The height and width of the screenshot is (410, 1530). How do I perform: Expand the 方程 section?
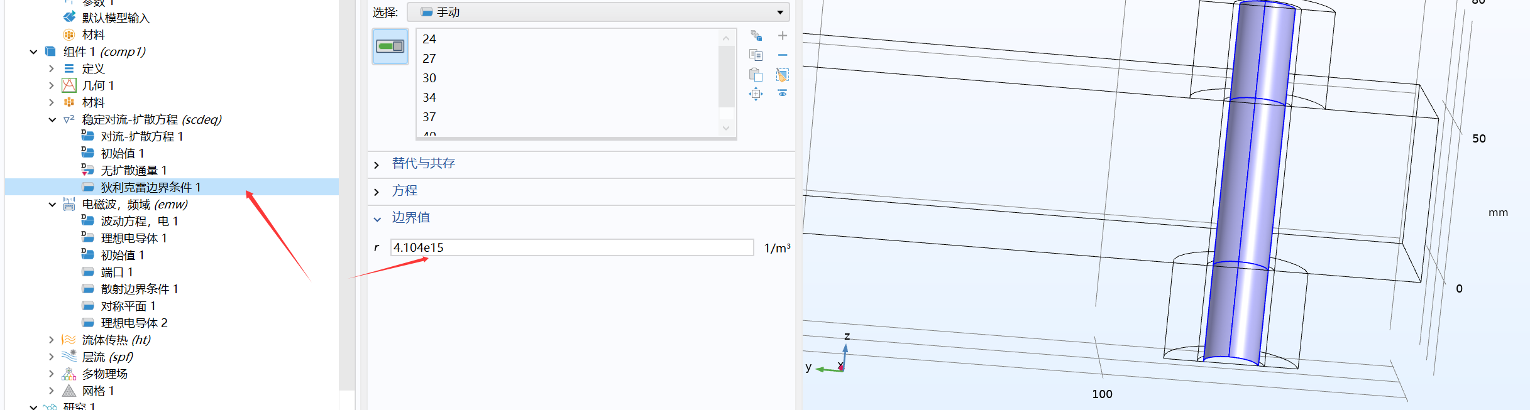tap(404, 191)
